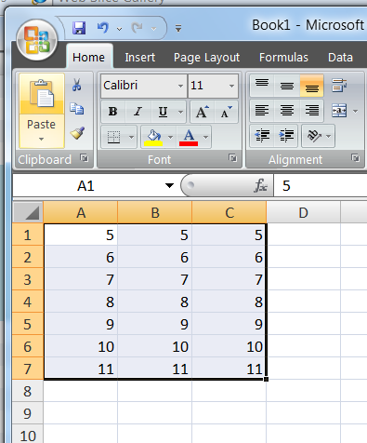This screenshot has height=443, width=367.
Task: Select column D header
Action: pos(304,212)
